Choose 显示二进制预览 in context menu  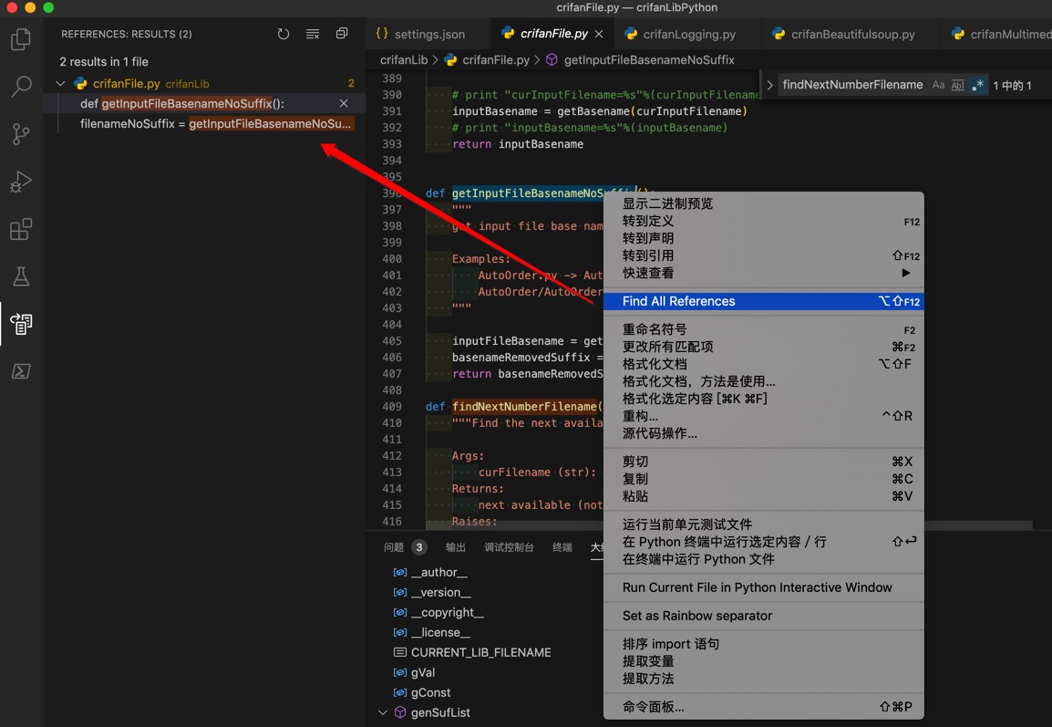[x=764, y=203]
